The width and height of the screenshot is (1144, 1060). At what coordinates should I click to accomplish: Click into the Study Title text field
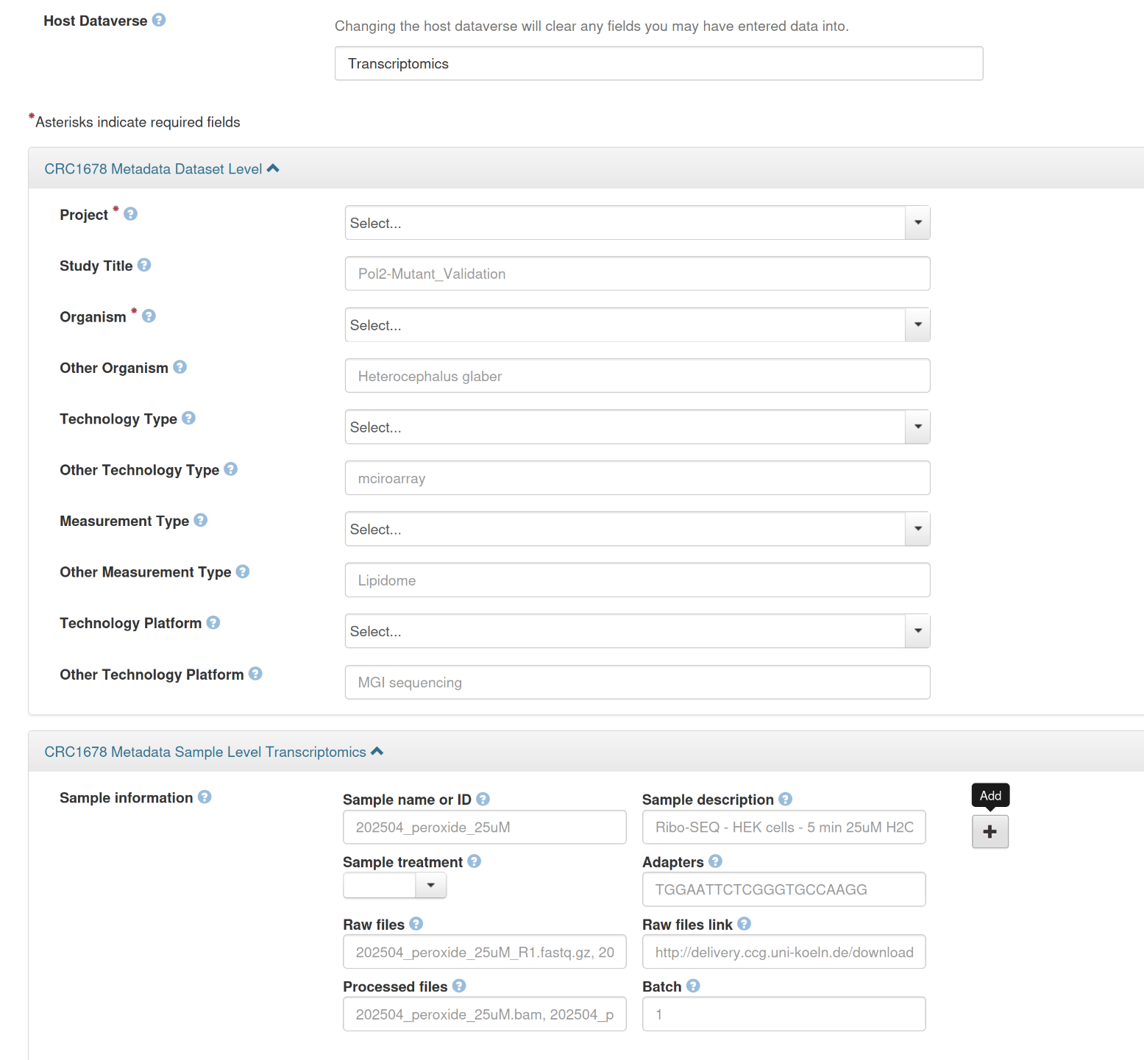[x=637, y=274]
